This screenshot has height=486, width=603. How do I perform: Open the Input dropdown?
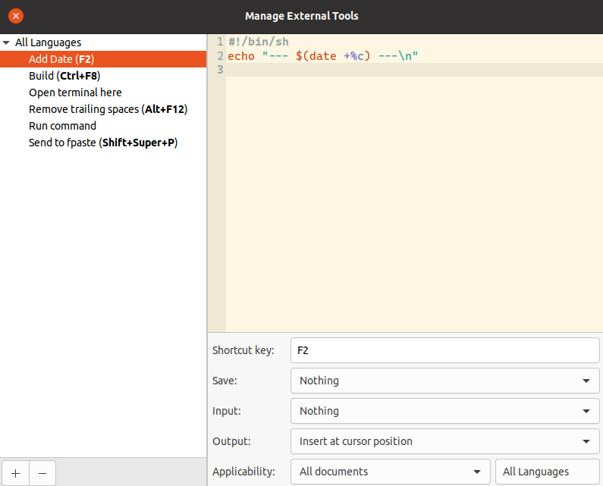pos(445,411)
